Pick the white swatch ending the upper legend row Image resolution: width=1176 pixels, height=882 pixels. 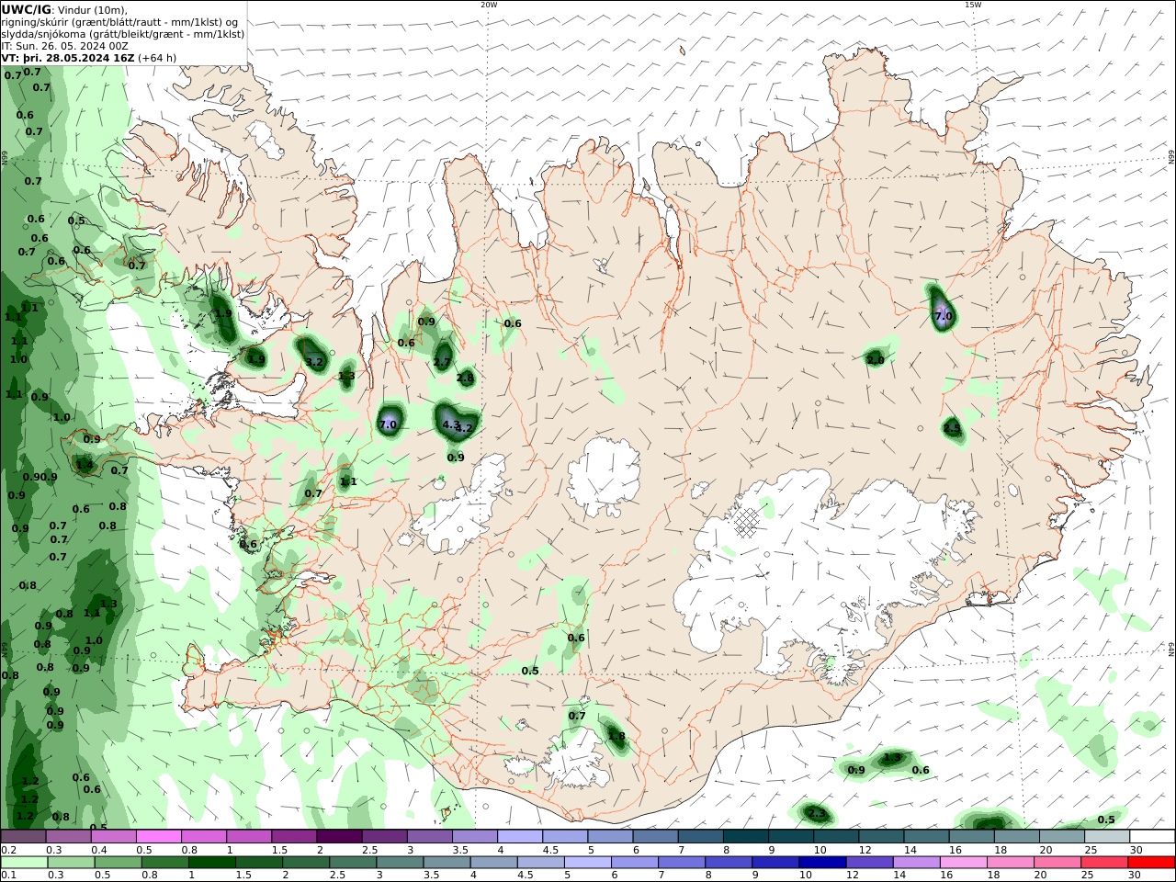tap(1151, 836)
